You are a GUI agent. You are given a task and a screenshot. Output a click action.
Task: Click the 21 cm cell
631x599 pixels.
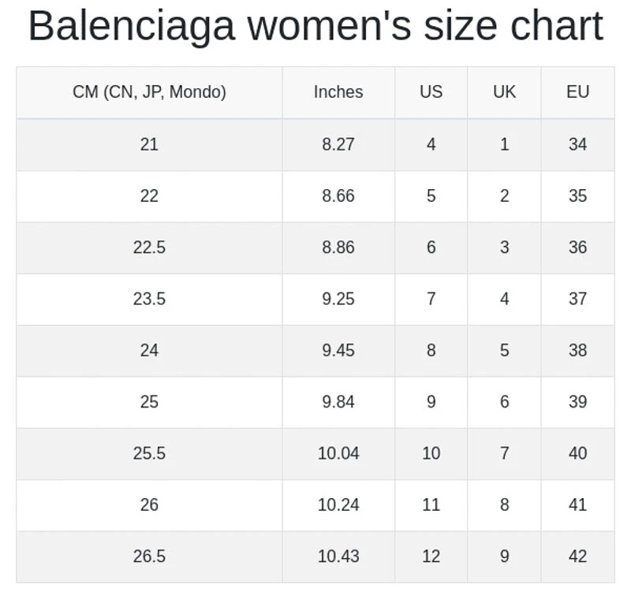(149, 144)
